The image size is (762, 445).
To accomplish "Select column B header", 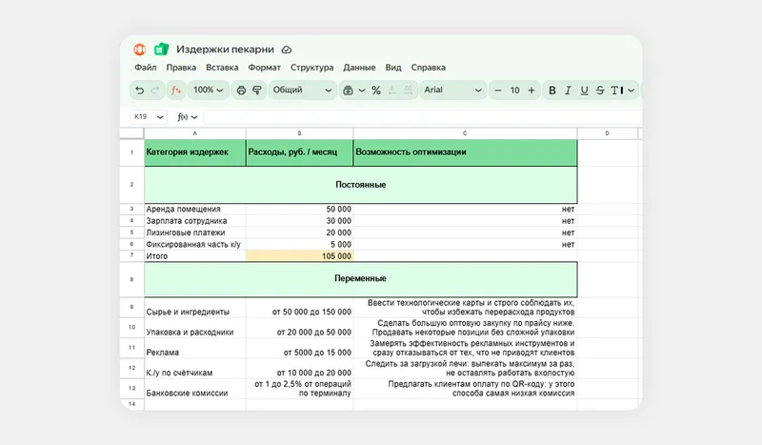I will pos(299,133).
